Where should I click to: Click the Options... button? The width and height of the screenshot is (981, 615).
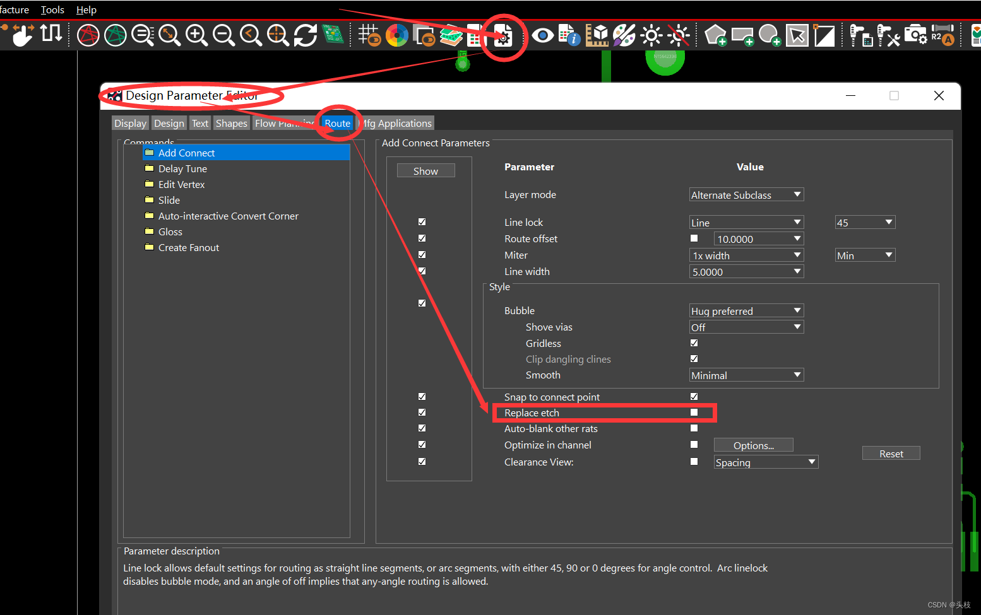tap(753, 445)
